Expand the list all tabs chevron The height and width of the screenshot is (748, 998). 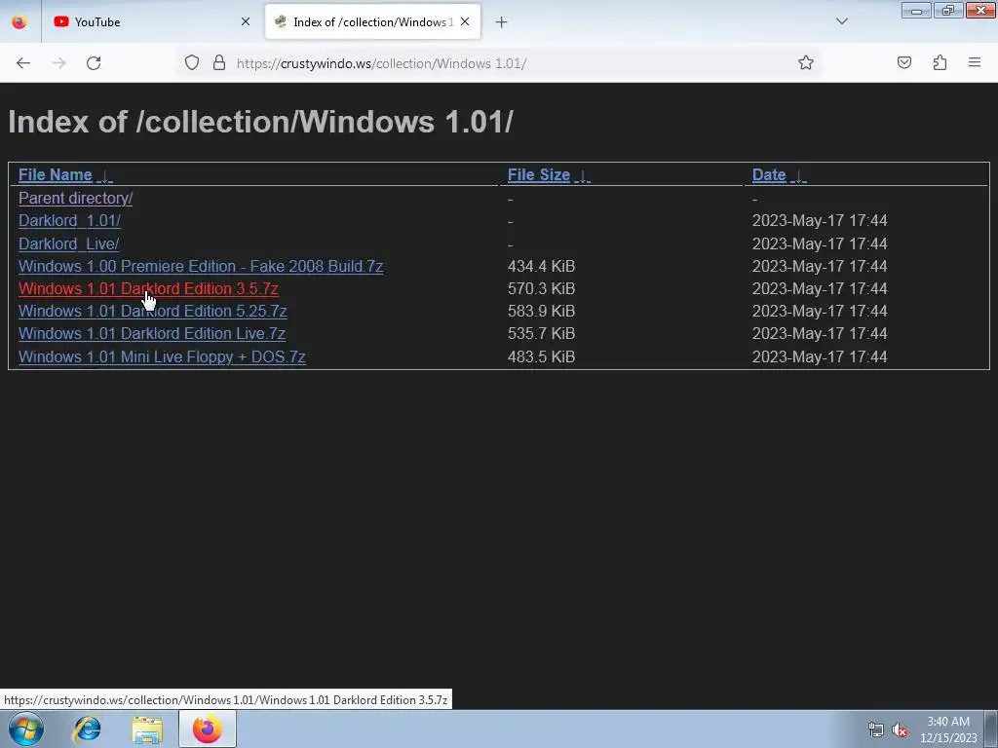point(841,21)
